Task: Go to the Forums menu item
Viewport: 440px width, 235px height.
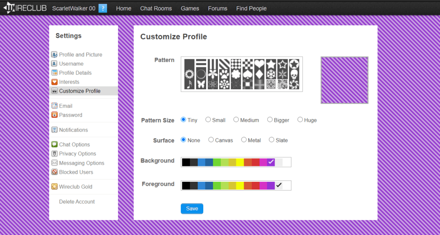Action: (217, 8)
